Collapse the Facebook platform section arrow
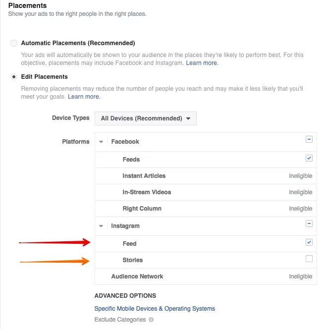The width and height of the screenshot is (327, 329). (101, 142)
